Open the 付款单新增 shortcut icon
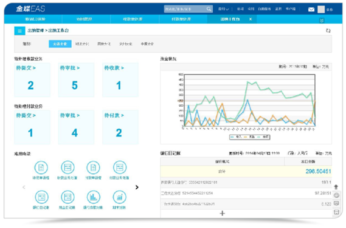This screenshot has width=346, height=228. 93,168
